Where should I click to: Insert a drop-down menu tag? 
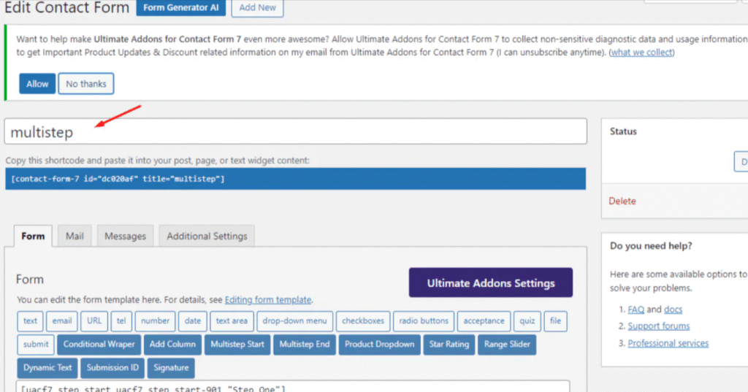point(294,321)
